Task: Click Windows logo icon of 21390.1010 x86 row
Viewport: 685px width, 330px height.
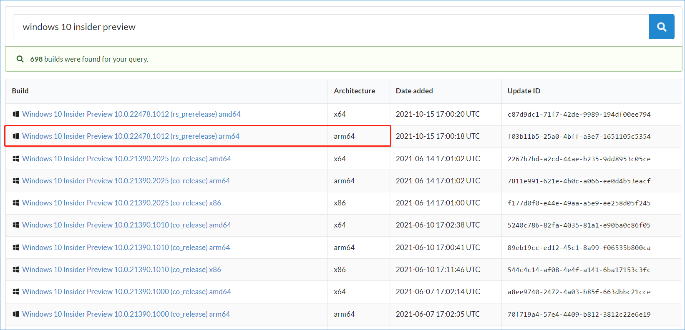Action: [16, 270]
